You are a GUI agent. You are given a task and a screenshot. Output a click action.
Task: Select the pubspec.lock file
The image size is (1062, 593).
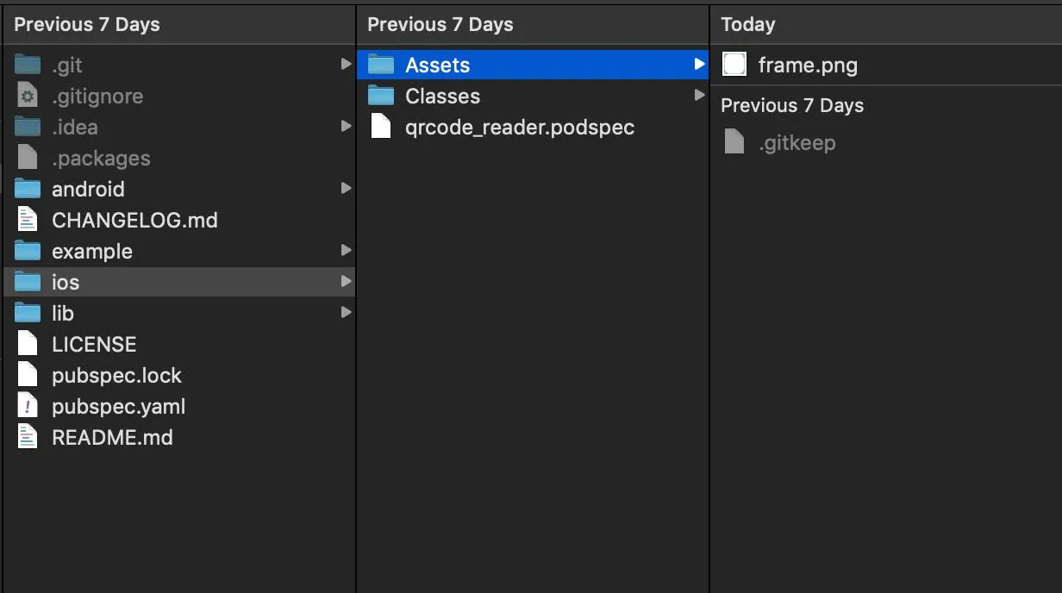point(116,375)
